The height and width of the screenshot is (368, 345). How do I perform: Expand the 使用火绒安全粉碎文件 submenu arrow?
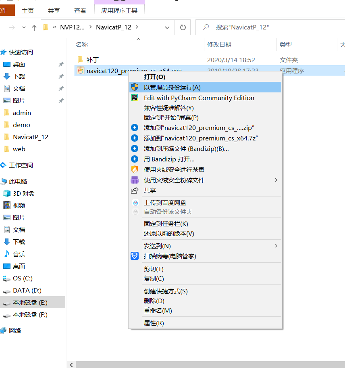point(276,180)
